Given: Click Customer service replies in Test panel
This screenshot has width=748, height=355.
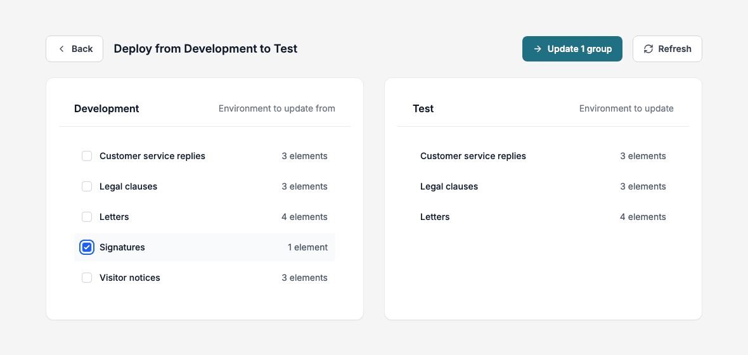Looking at the screenshot, I should click(474, 156).
